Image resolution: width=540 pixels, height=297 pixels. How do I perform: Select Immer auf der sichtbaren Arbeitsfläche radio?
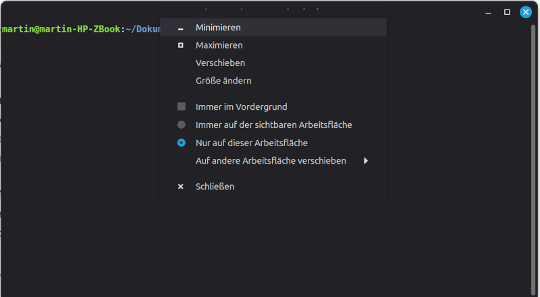click(181, 125)
